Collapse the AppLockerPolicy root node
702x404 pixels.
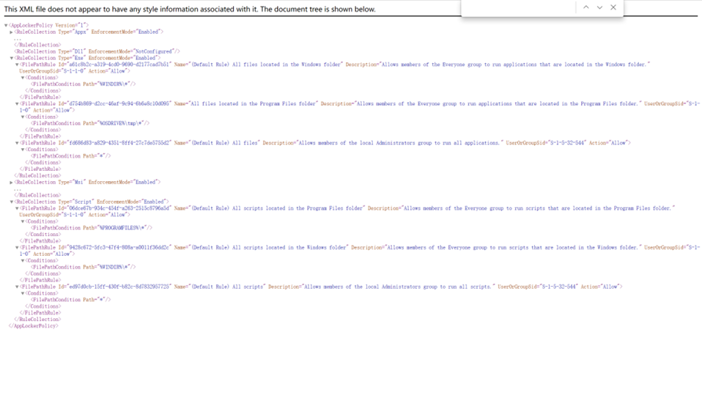(6, 26)
